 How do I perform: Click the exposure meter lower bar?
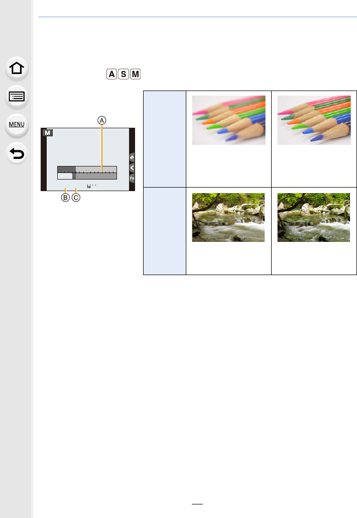click(87, 176)
